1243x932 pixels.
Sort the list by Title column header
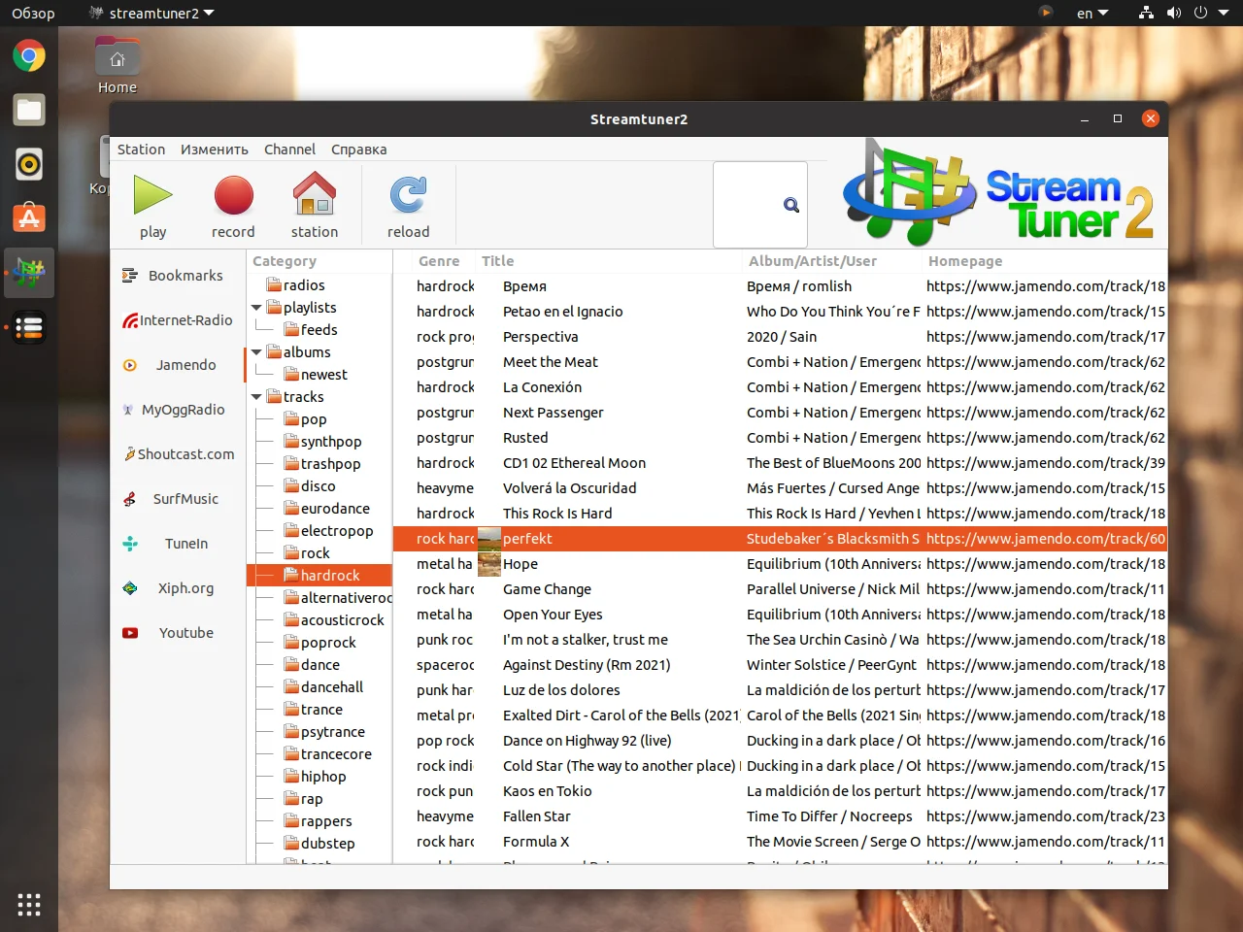click(498, 261)
